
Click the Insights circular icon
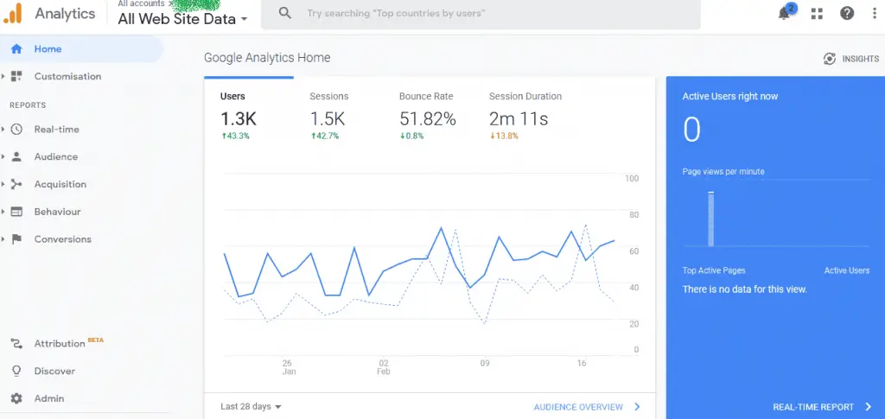pos(829,59)
